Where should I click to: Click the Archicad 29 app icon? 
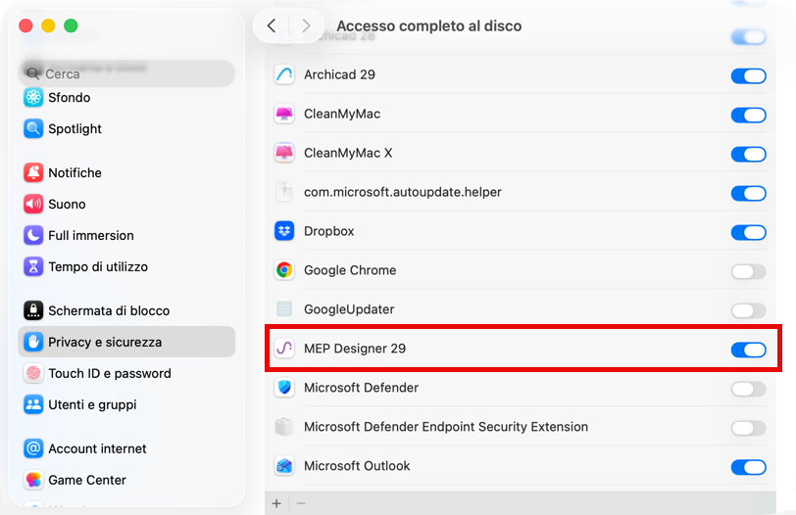point(284,74)
